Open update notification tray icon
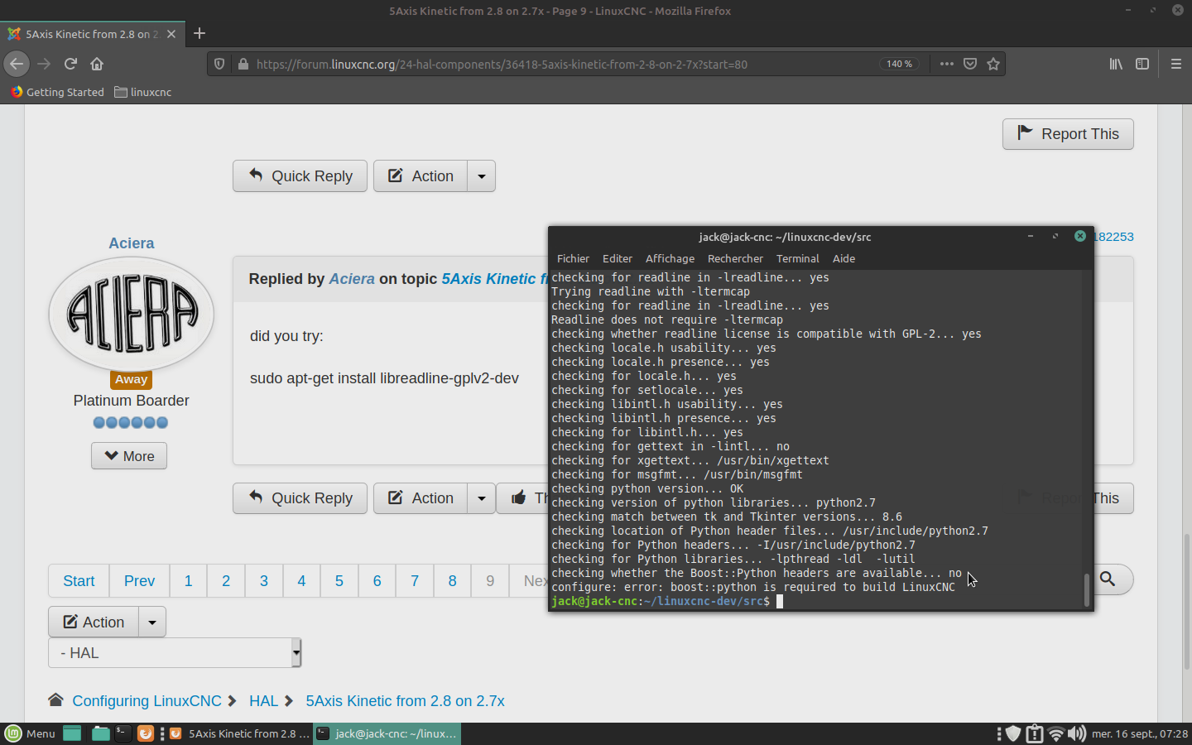 pos(1035,733)
